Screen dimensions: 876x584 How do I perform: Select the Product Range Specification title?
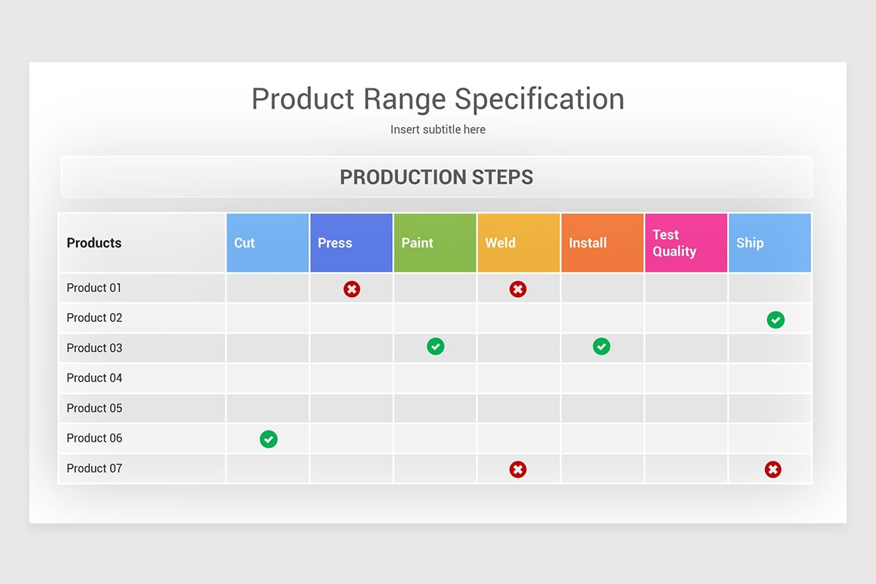pos(438,99)
